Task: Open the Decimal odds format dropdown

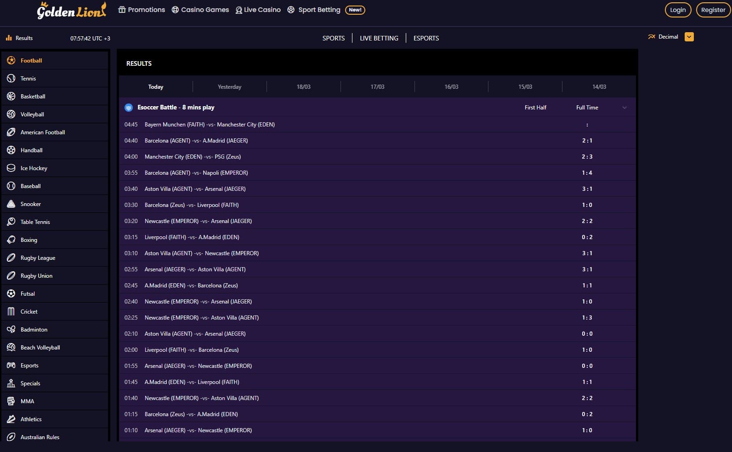Action: 689,37
